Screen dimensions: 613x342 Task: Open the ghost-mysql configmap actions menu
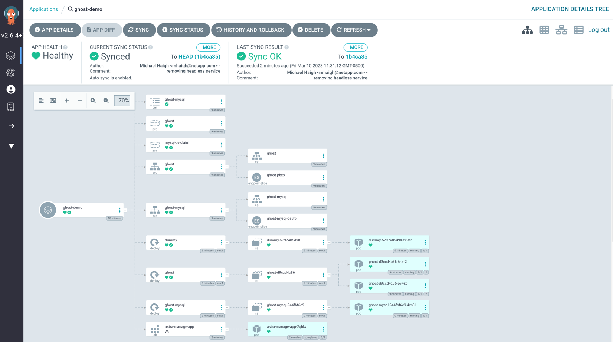pos(222,102)
